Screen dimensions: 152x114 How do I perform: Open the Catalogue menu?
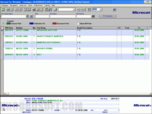click(5, 5)
